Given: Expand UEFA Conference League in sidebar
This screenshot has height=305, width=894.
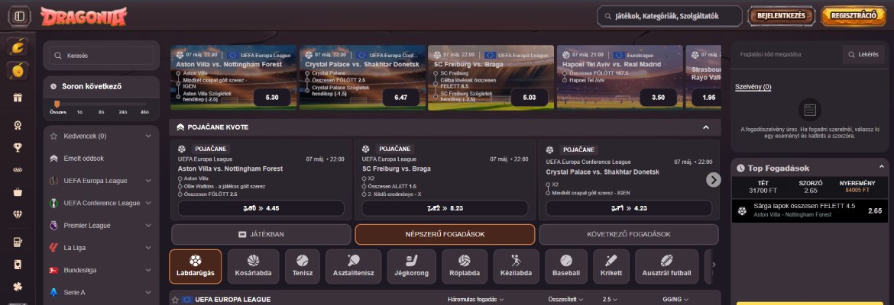Looking at the screenshot, I should pyautogui.click(x=101, y=203).
